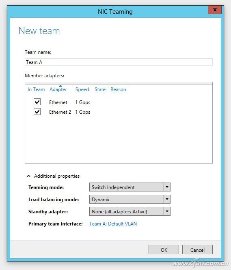The height and width of the screenshot is (270, 231).
Task: Uncheck the Ethernet adapter checkbox
Action: pyautogui.click(x=37, y=102)
